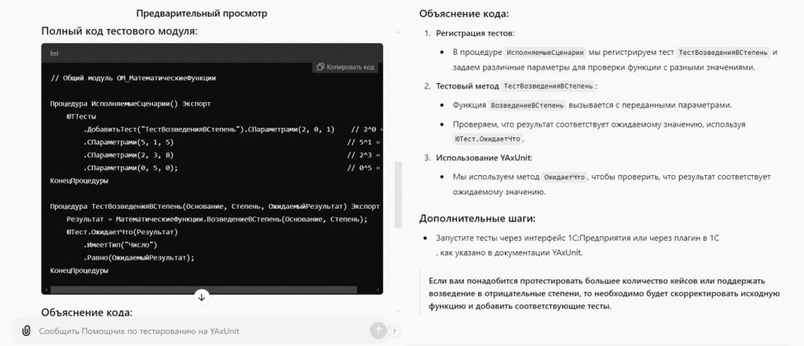This screenshot has width=804, height=346.
Task: Click heading Полный код тестового модуля
Action: pos(119,31)
